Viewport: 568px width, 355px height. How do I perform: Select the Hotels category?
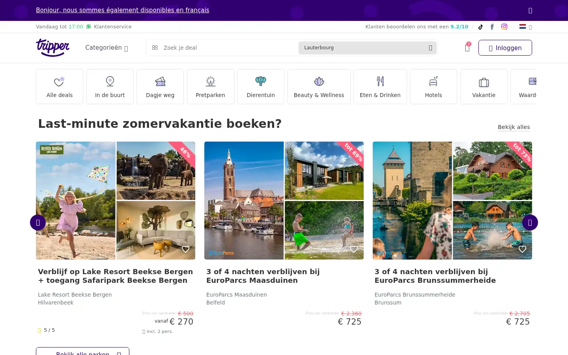[x=433, y=87]
